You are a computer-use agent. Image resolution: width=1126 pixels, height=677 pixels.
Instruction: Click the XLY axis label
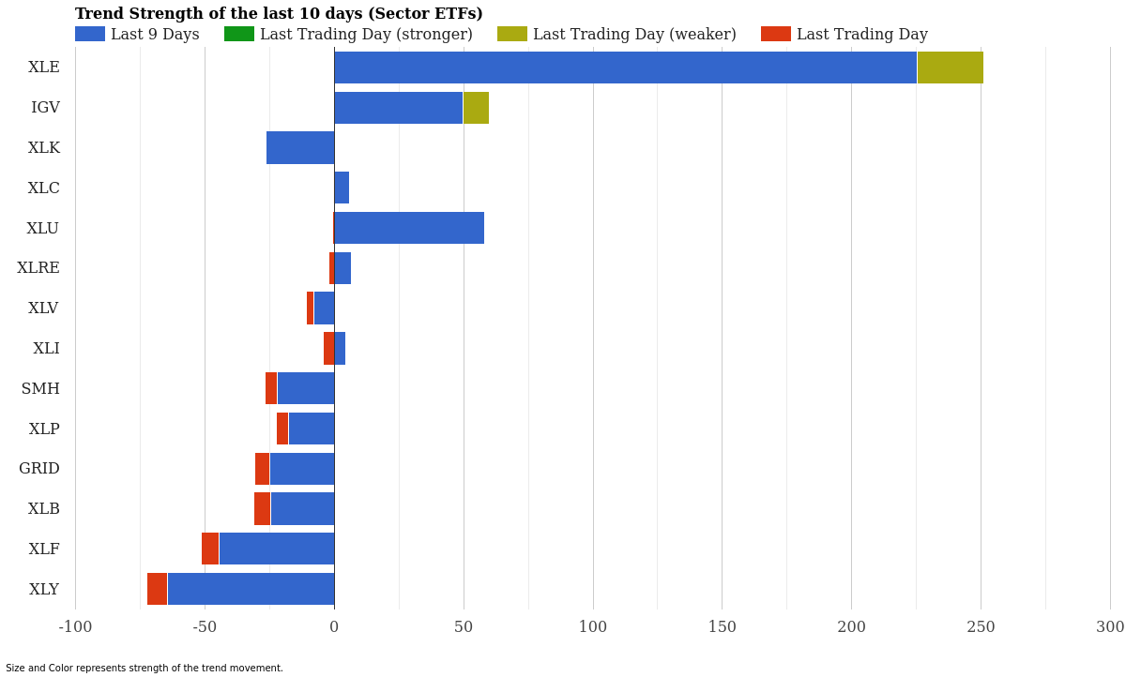(44, 590)
